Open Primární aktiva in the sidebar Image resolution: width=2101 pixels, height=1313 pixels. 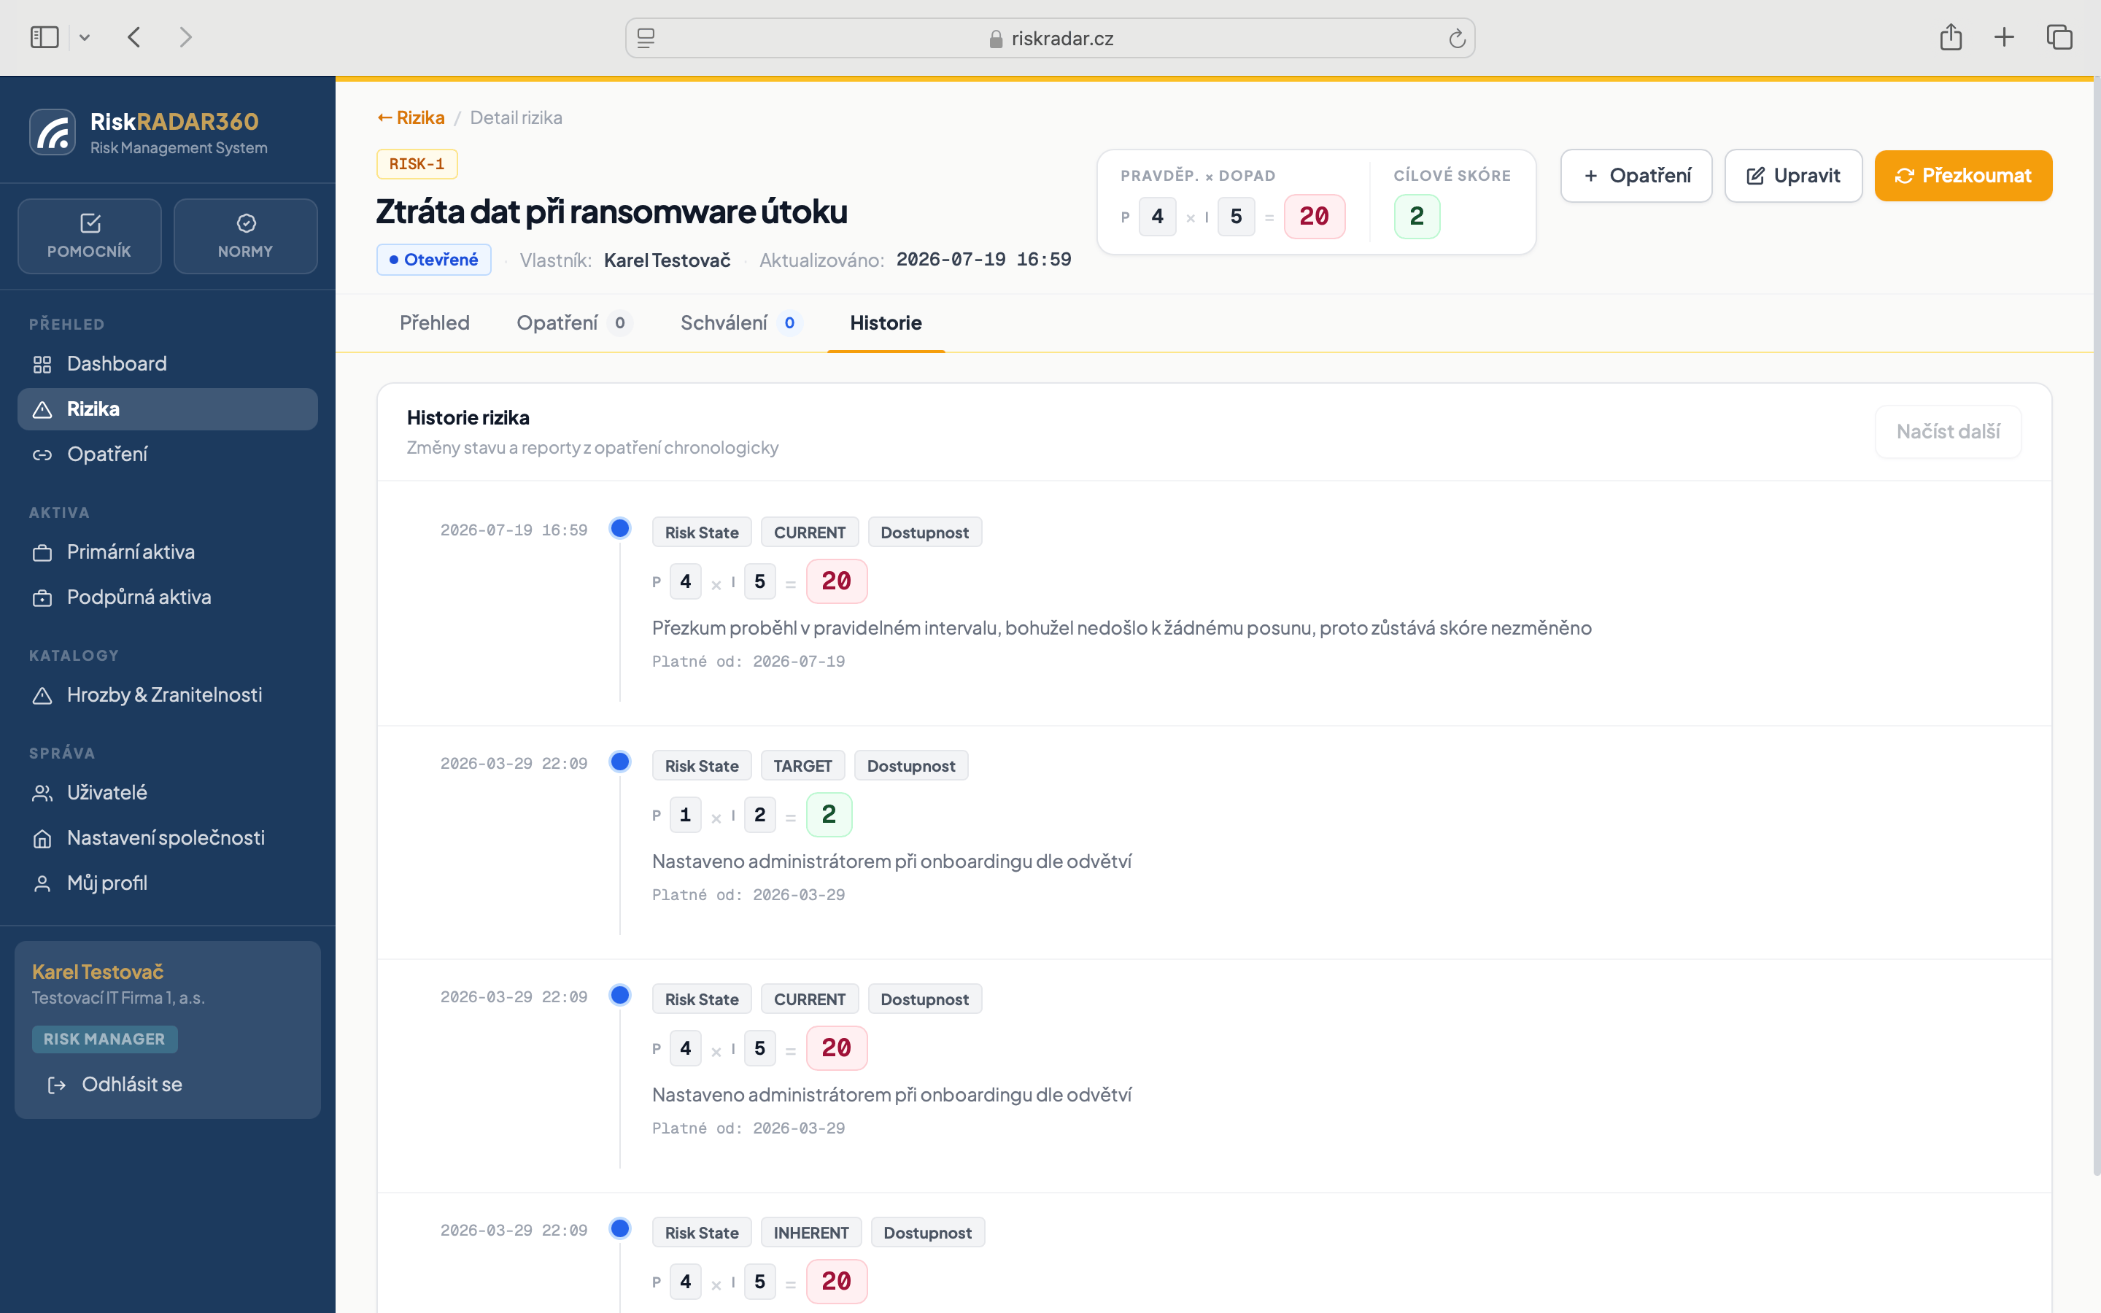pos(168,552)
